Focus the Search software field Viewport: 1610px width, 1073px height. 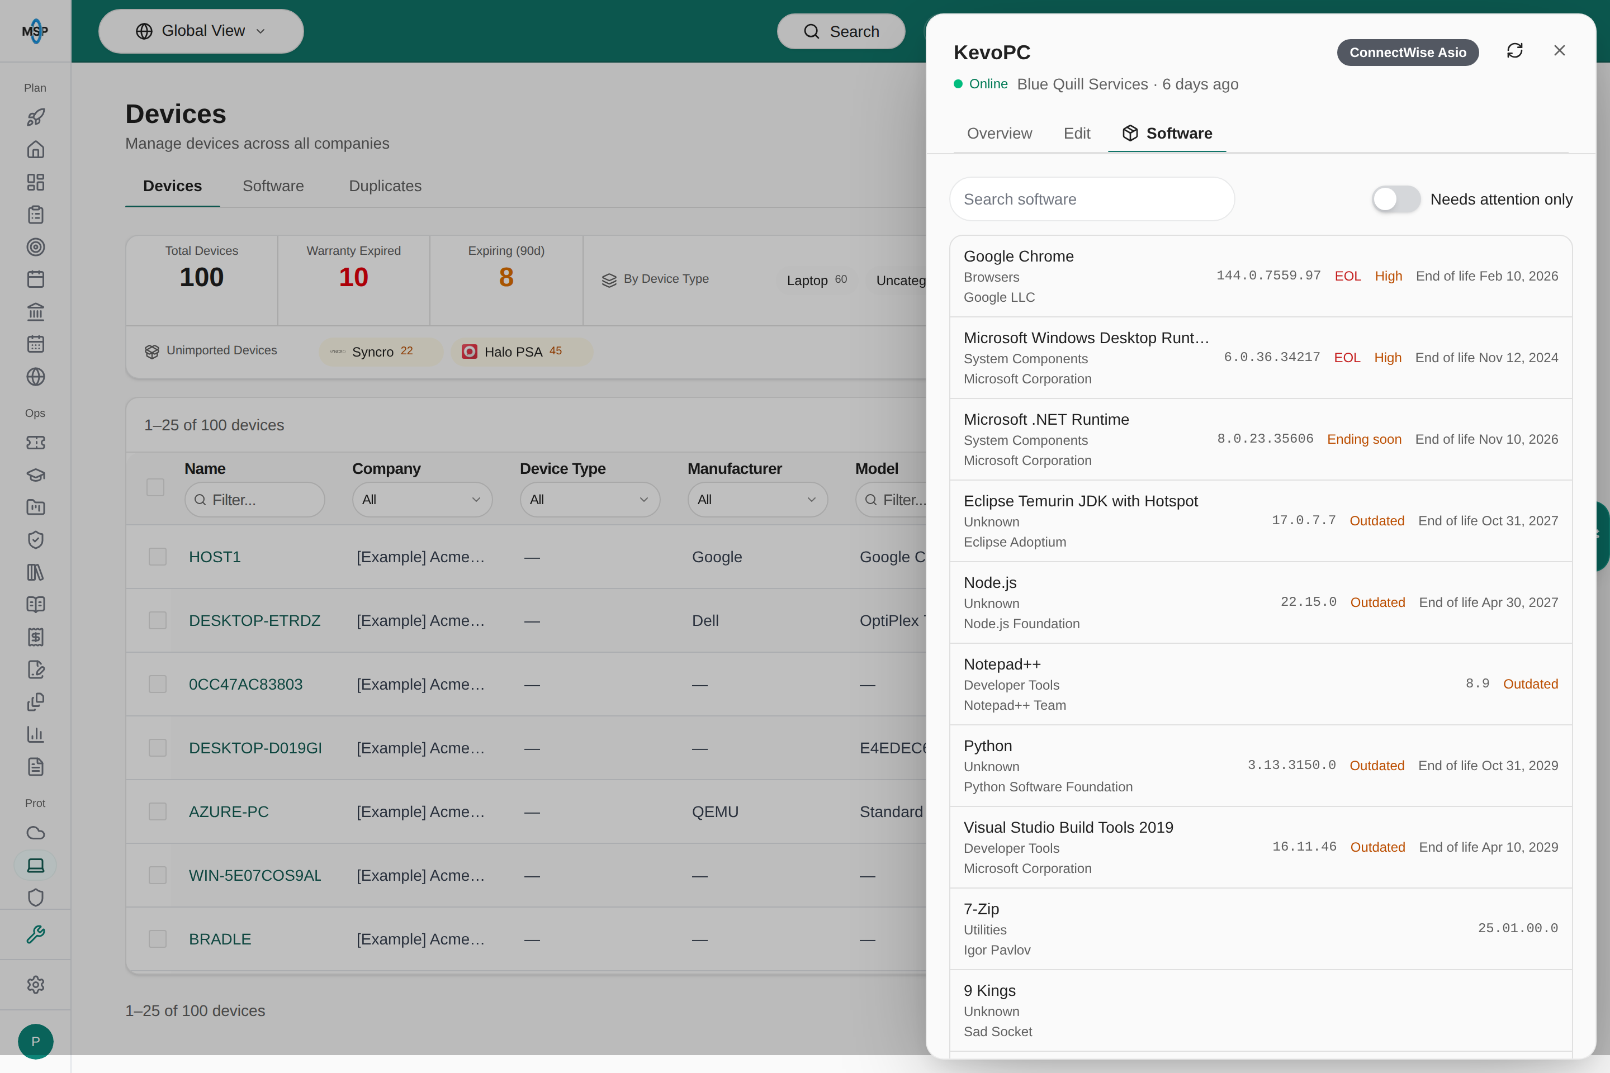coord(1092,199)
